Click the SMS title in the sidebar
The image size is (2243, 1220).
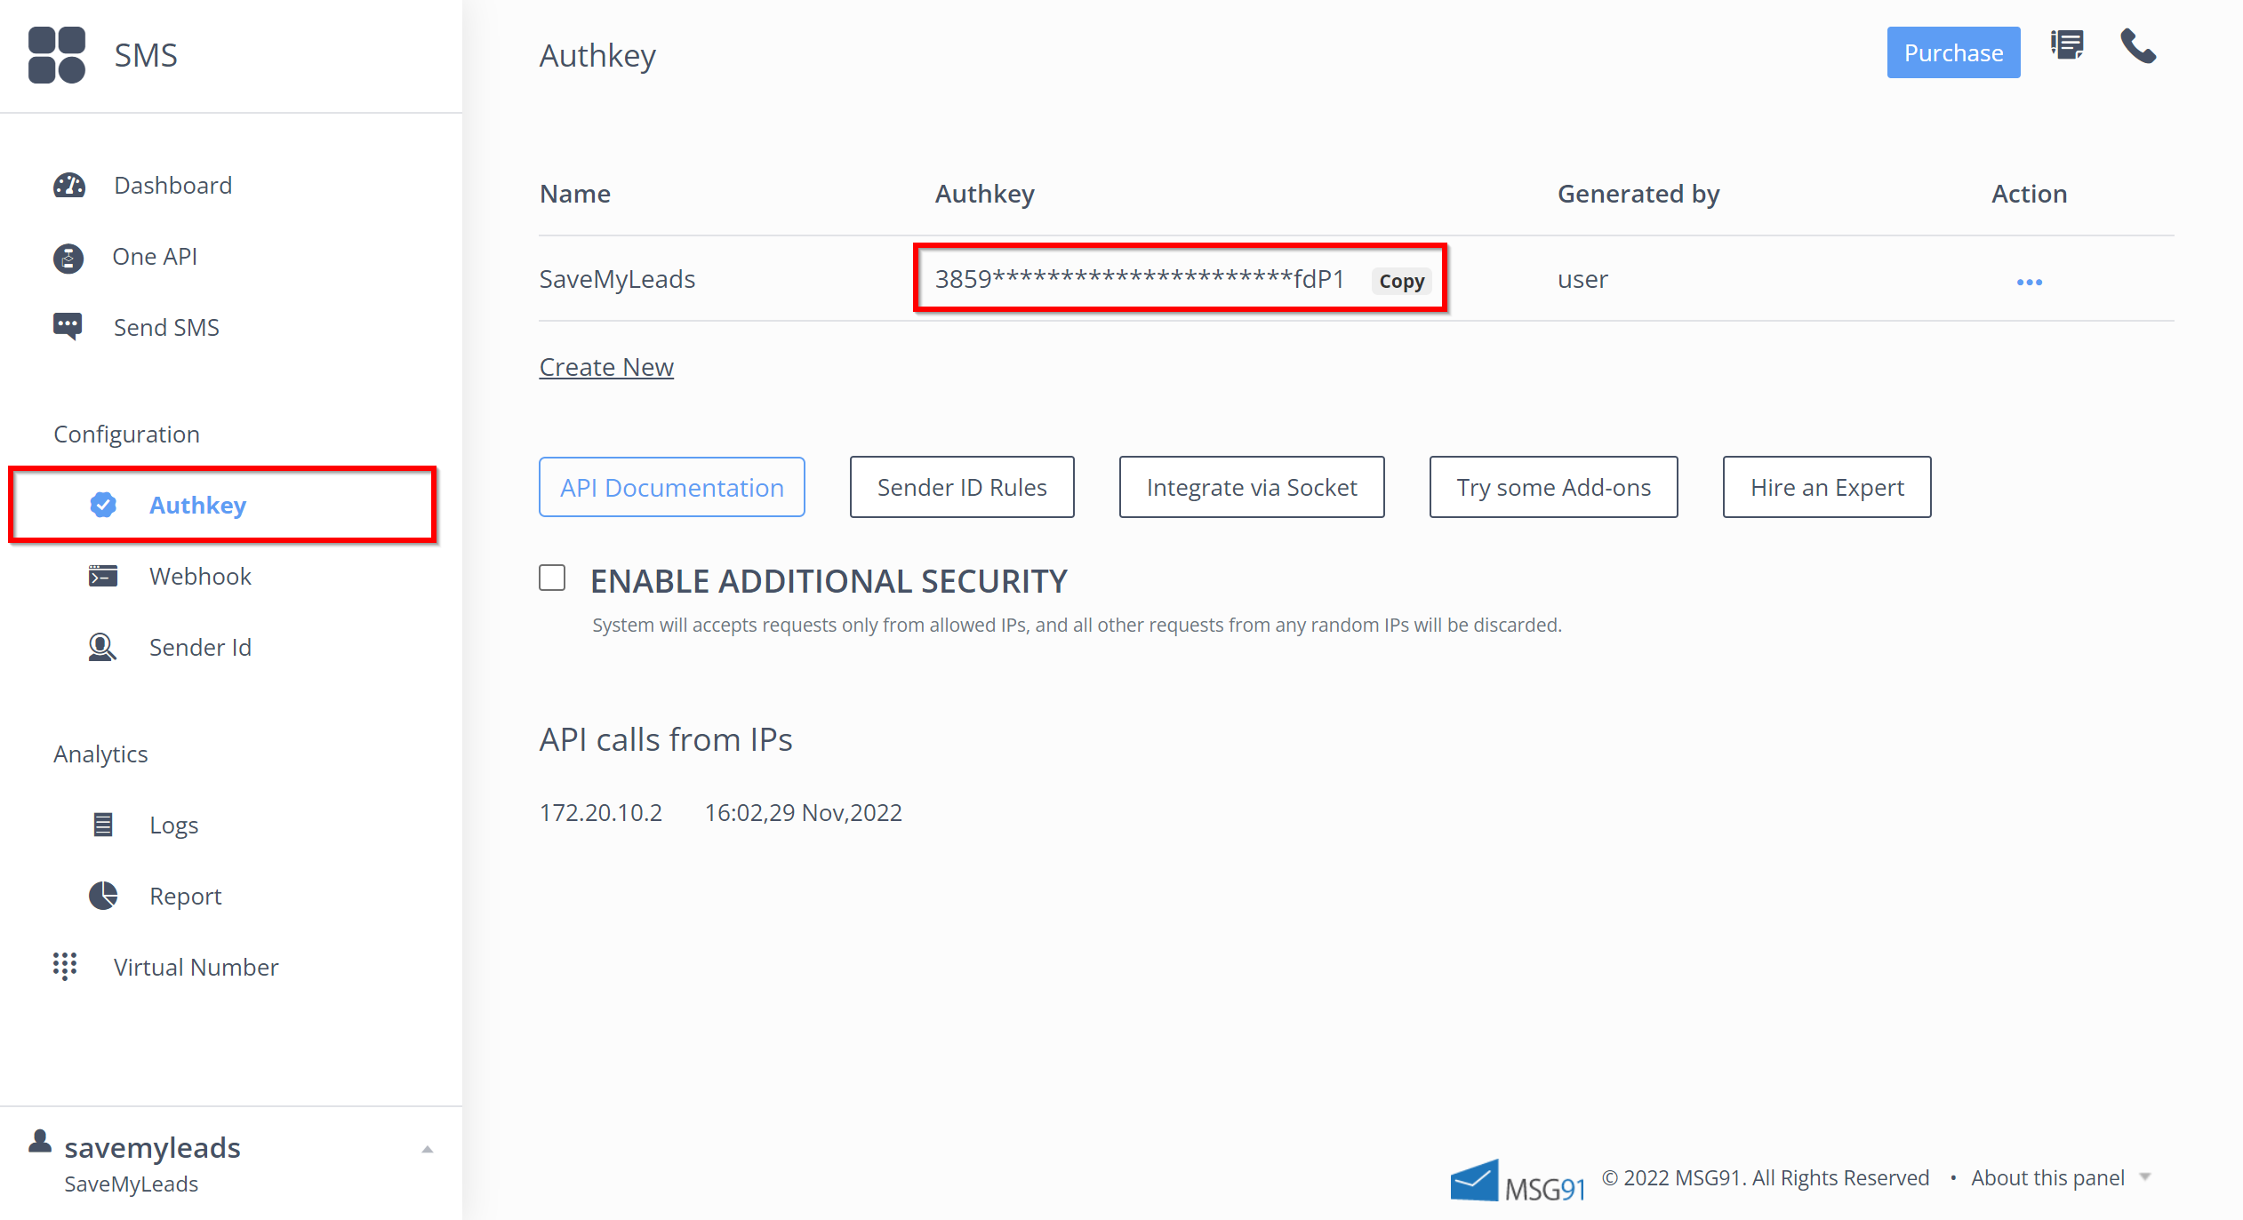[146, 55]
